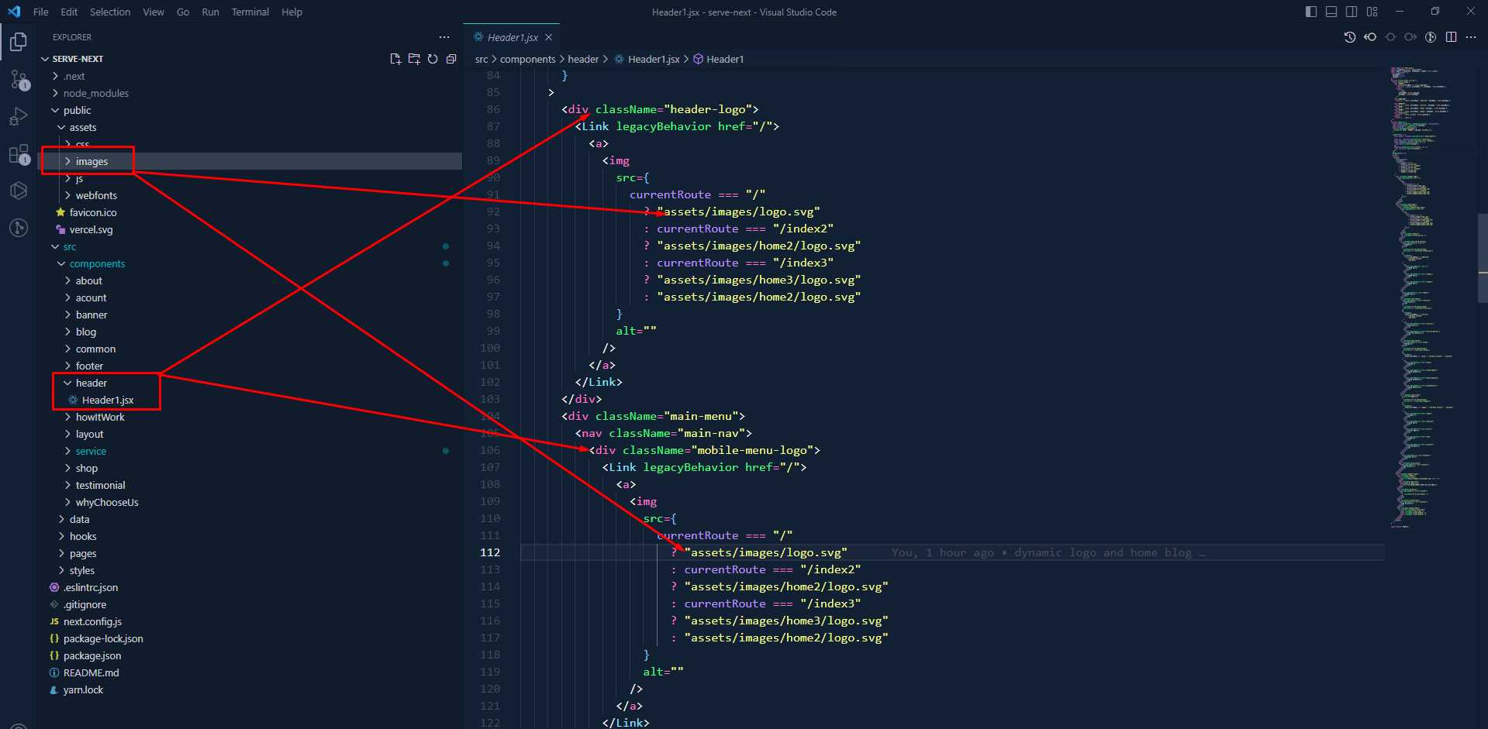
Task: Click the git branch circle icon in editor toolbar
Action: pyautogui.click(x=1431, y=37)
